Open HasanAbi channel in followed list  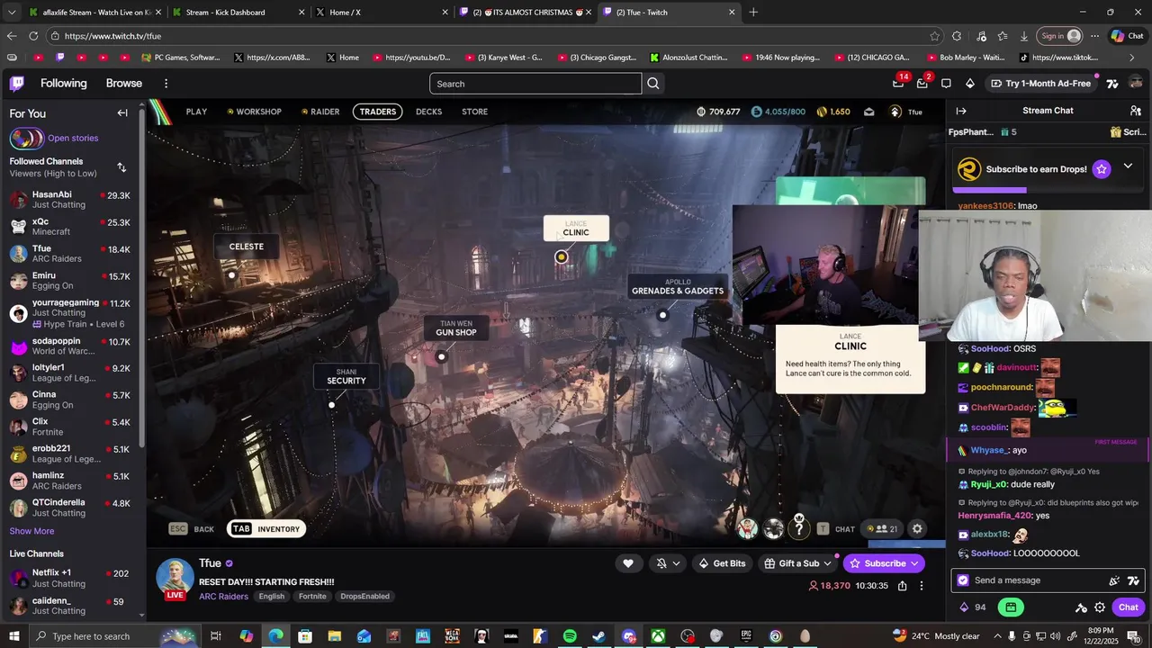click(70, 200)
